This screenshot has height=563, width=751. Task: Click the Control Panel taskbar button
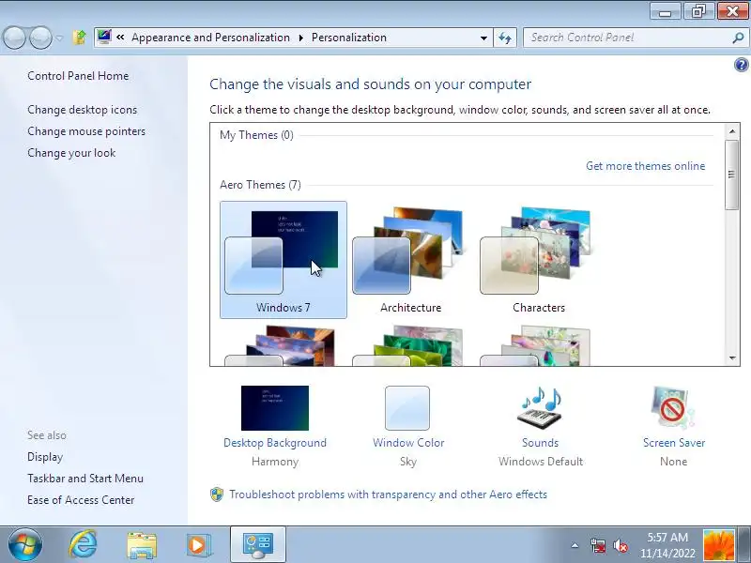(x=258, y=544)
